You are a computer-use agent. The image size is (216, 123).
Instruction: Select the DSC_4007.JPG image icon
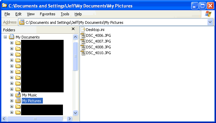point(83,41)
